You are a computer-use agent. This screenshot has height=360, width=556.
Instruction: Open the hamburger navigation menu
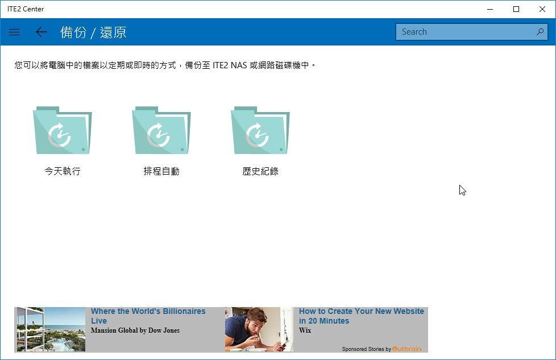[x=14, y=32]
